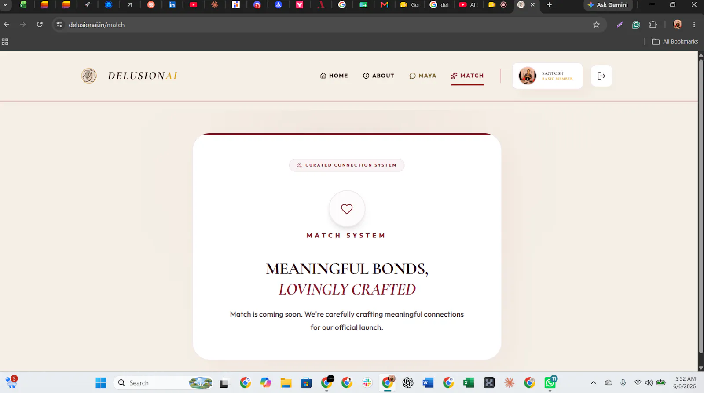Switch to the Gmail tab

(x=384, y=5)
